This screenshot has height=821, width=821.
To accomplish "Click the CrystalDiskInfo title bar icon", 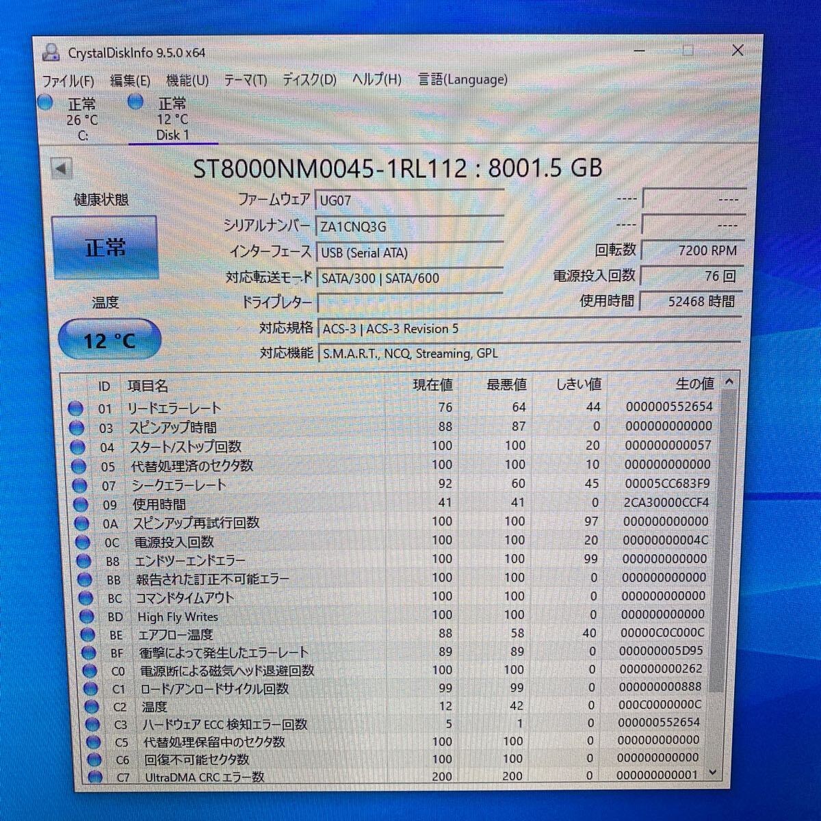I will (51, 53).
